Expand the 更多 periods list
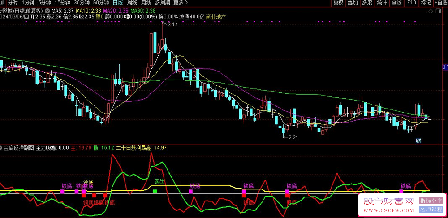448x218 pixels. pyautogui.click(x=180, y=3)
